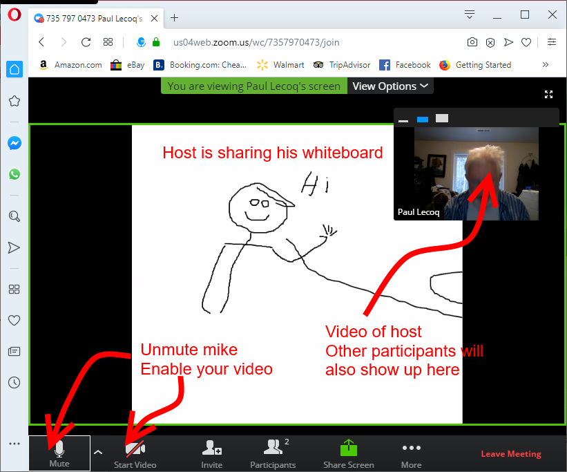The height and width of the screenshot is (472, 567).
Task: Start video with the camera button
Action: tap(135, 453)
